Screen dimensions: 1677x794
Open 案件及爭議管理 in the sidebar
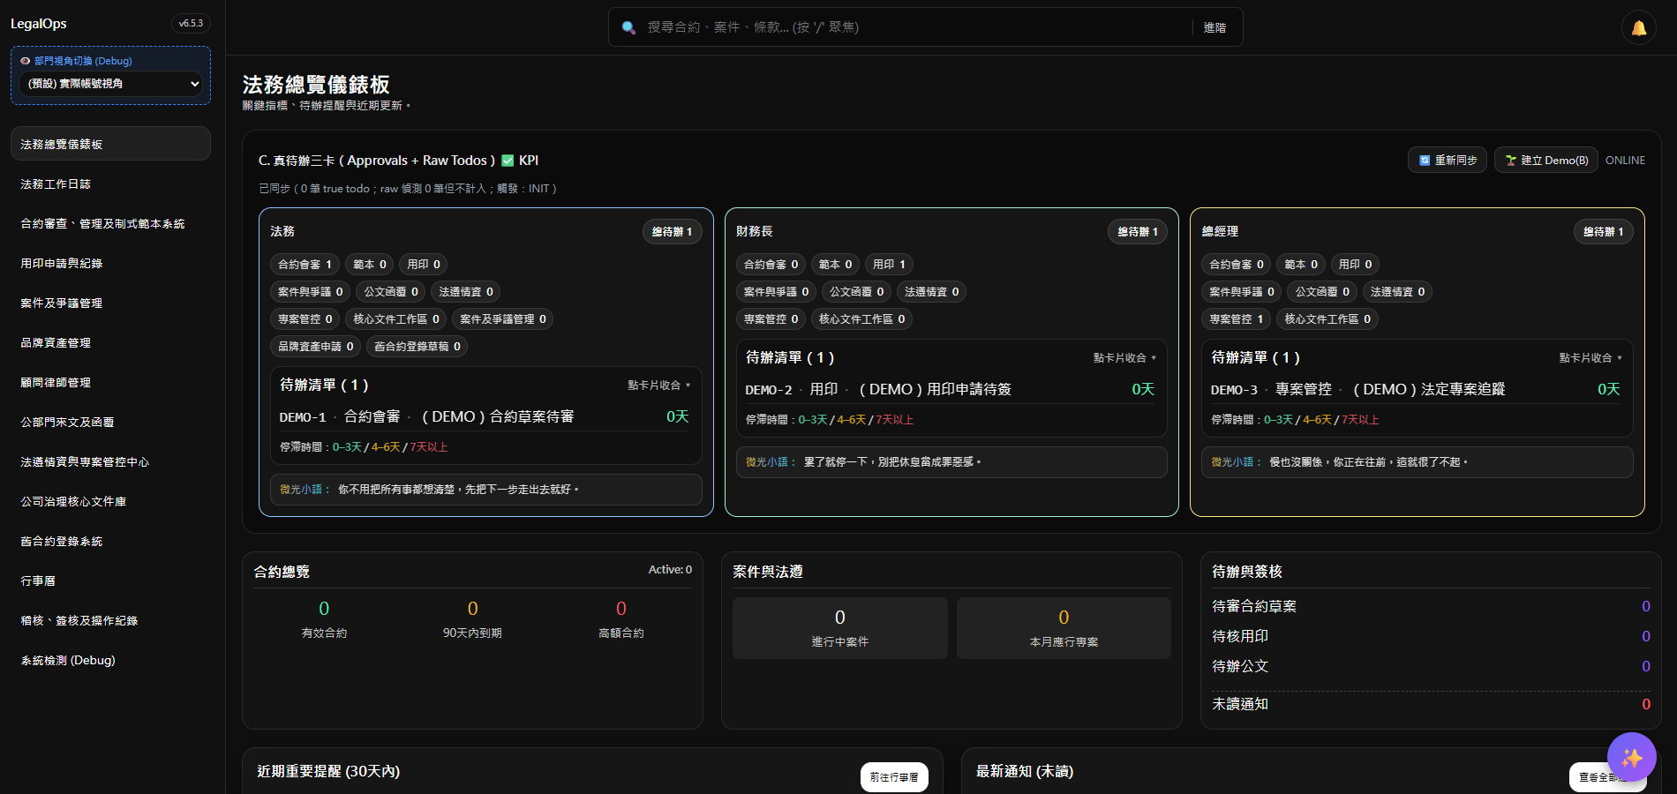110,303
